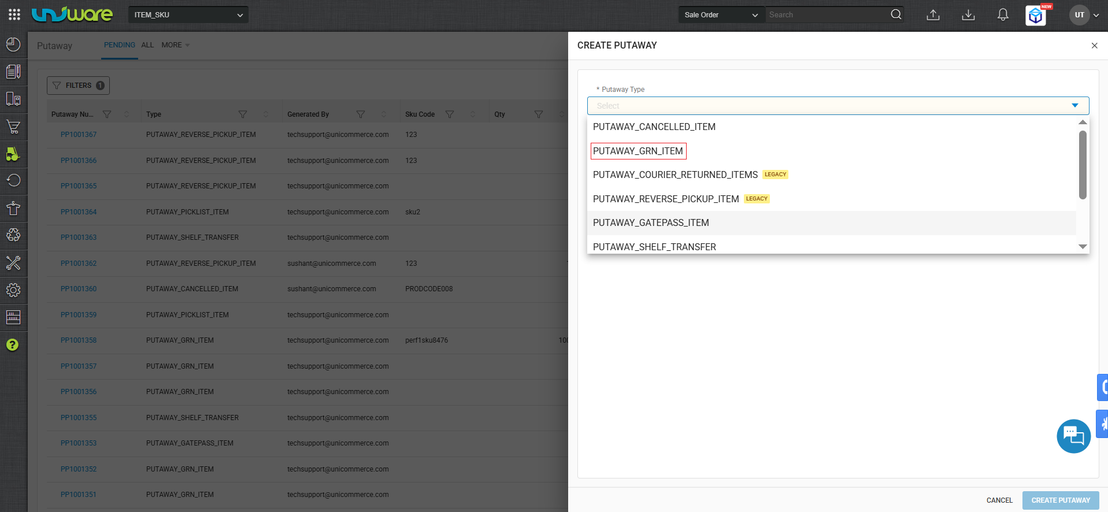Click the dropdown list scroll-down arrow

(x=1083, y=247)
